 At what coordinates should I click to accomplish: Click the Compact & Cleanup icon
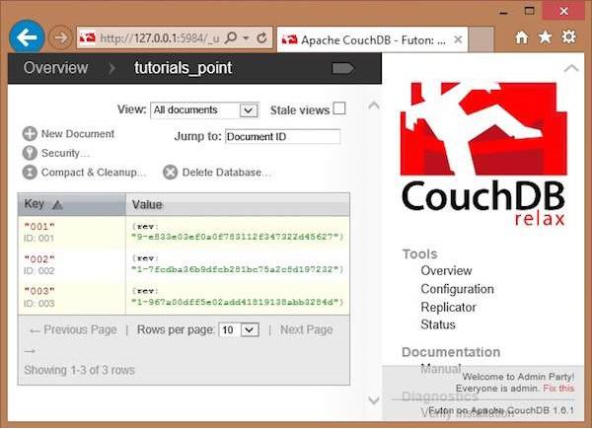pyautogui.click(x=30, y=173)
